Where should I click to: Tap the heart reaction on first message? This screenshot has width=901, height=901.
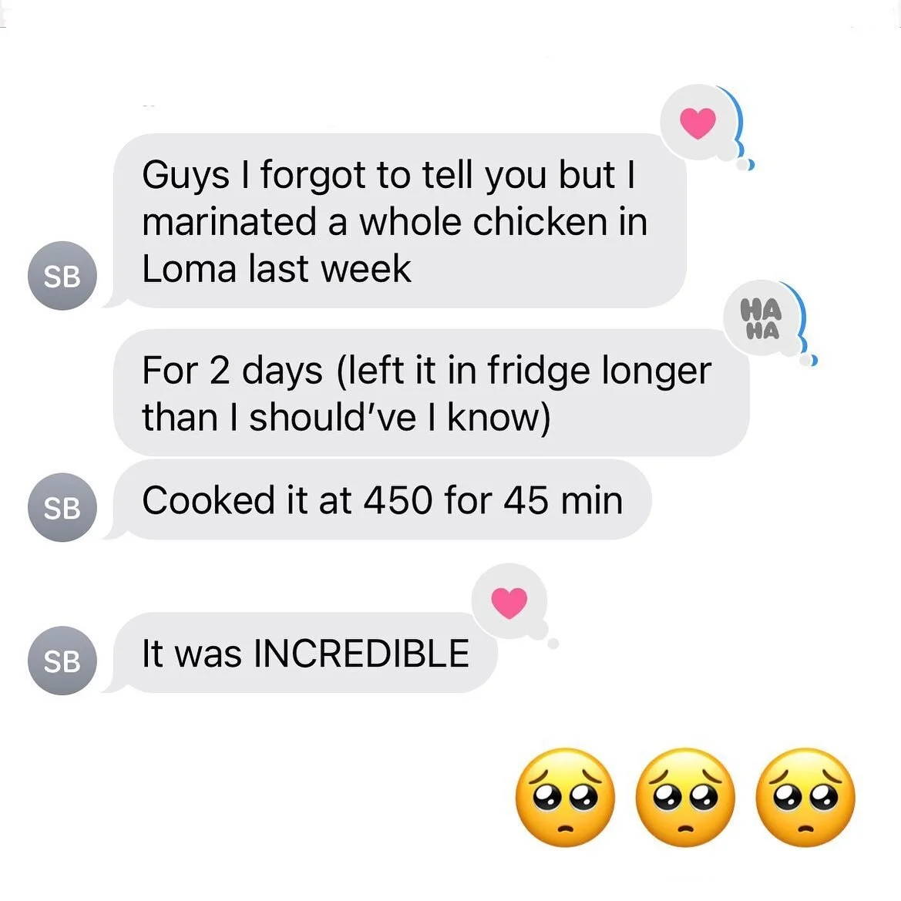[x=698, y=123]
